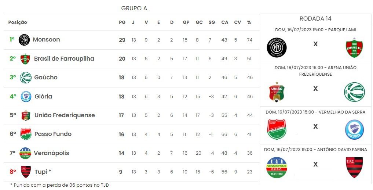Open the Monsoon team name link
This screenshot has width=373, height=190.
click(46, 40)
